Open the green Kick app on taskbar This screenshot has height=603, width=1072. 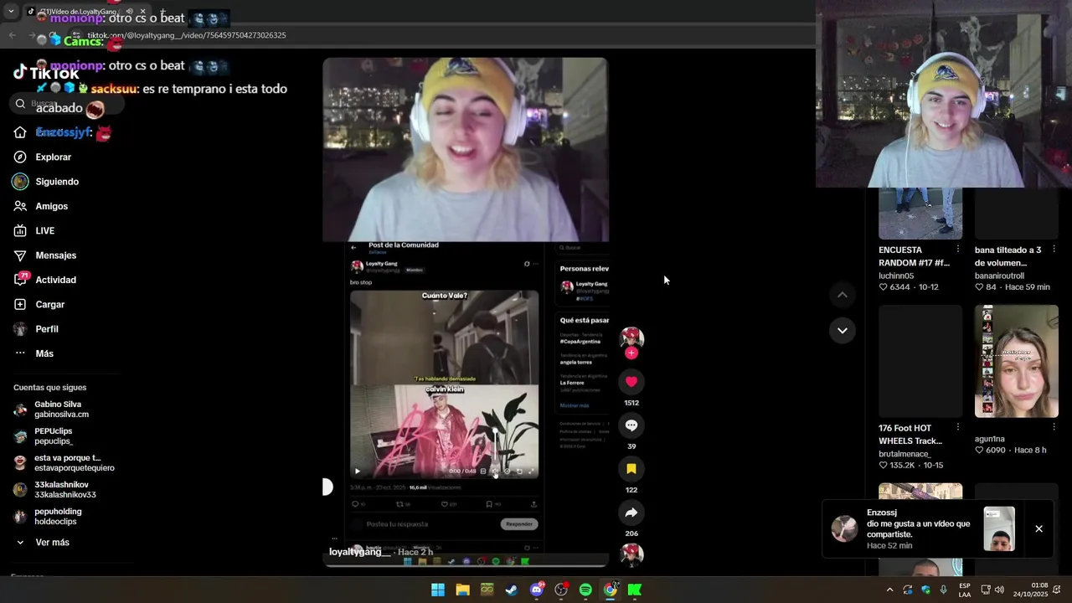(635, 590)
